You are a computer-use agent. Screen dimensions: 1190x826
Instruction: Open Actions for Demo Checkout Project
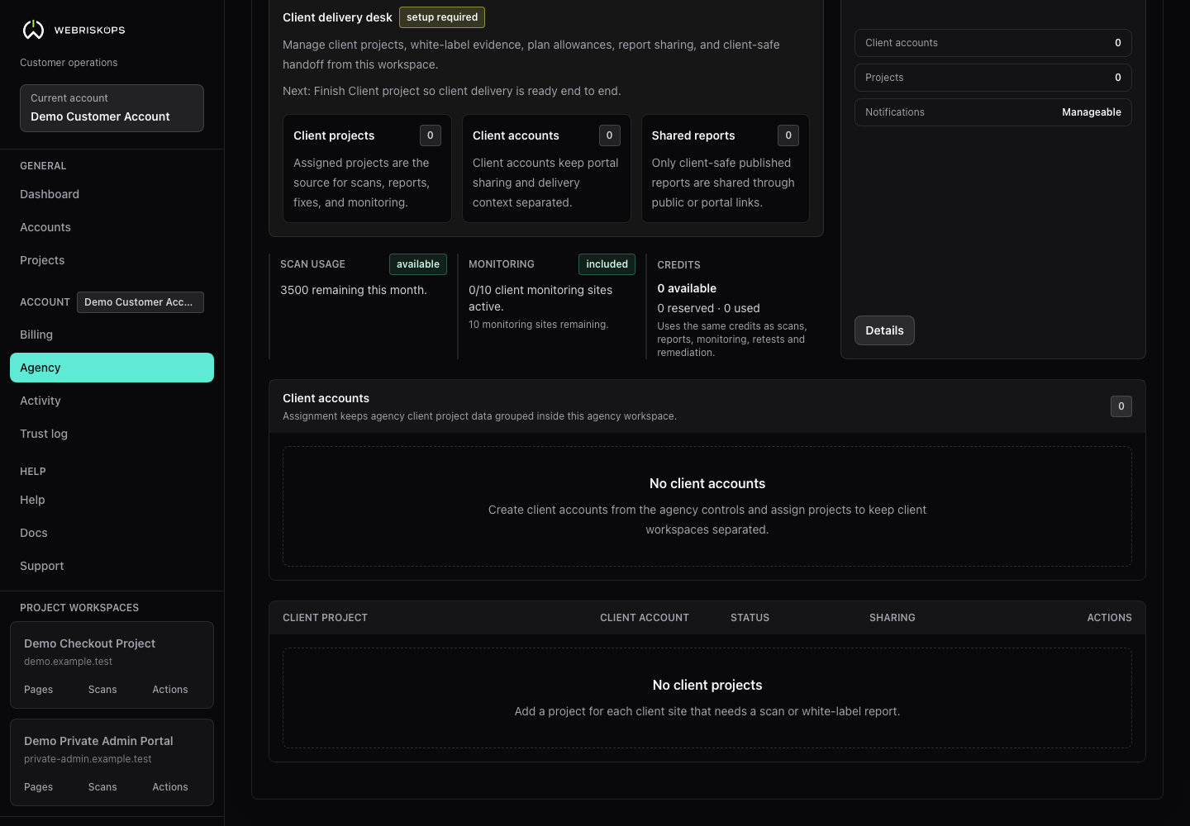pos(170,690)
